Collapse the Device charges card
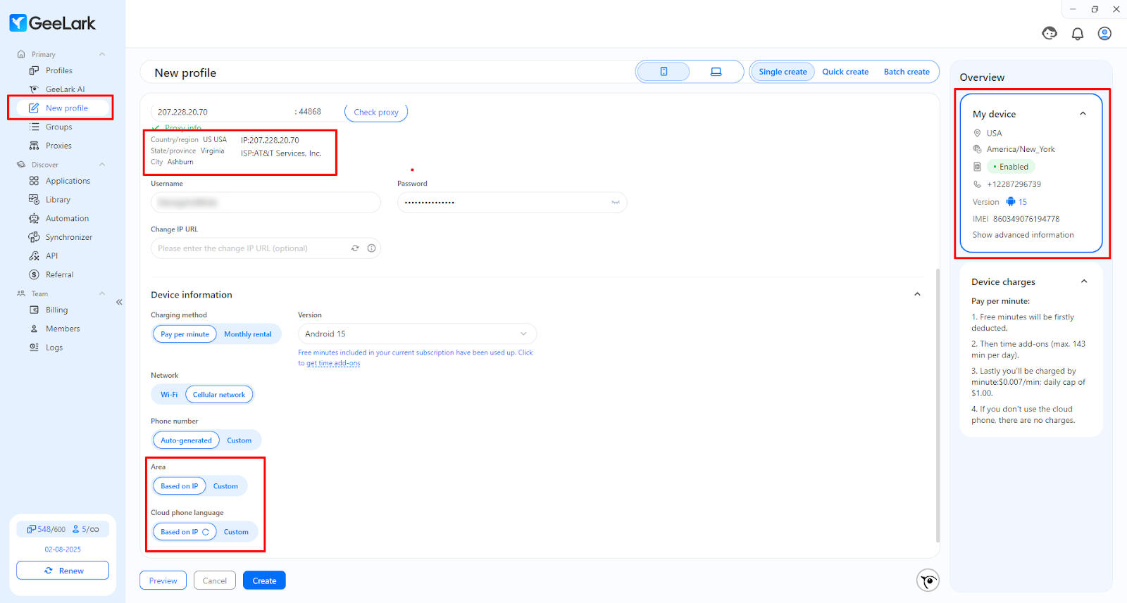 tap(1084, 281)
